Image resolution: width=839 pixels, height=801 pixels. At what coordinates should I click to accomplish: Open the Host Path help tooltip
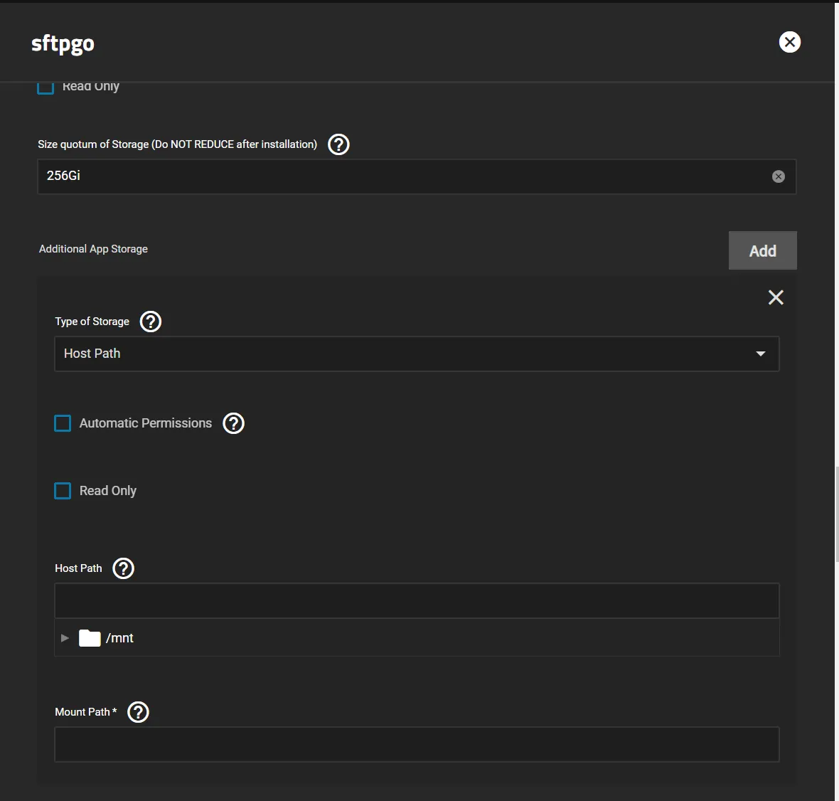pos(123,568)
